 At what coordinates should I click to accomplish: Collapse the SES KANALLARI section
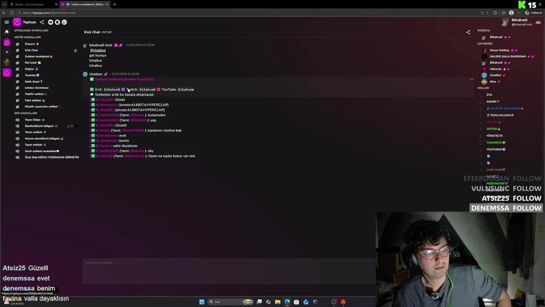[26, 113]
